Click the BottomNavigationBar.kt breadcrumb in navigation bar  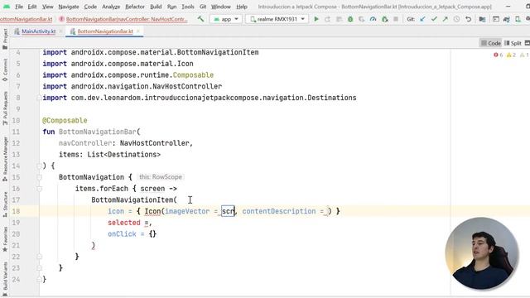pos(26,19)
